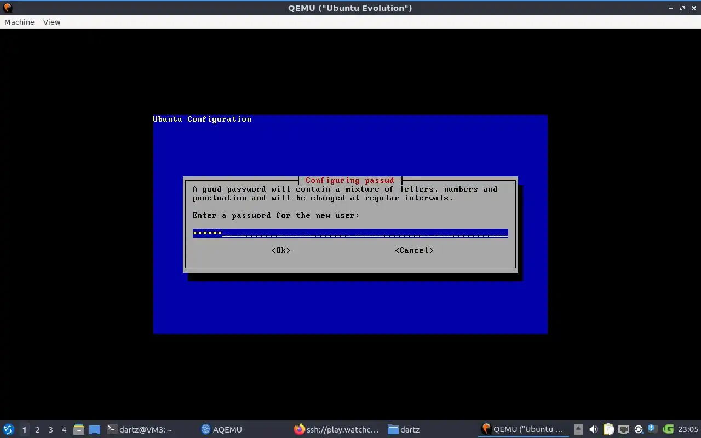This screenshot has width=701, height=438.
Task: Minimize the QEMU window
Action: point(671,8)
